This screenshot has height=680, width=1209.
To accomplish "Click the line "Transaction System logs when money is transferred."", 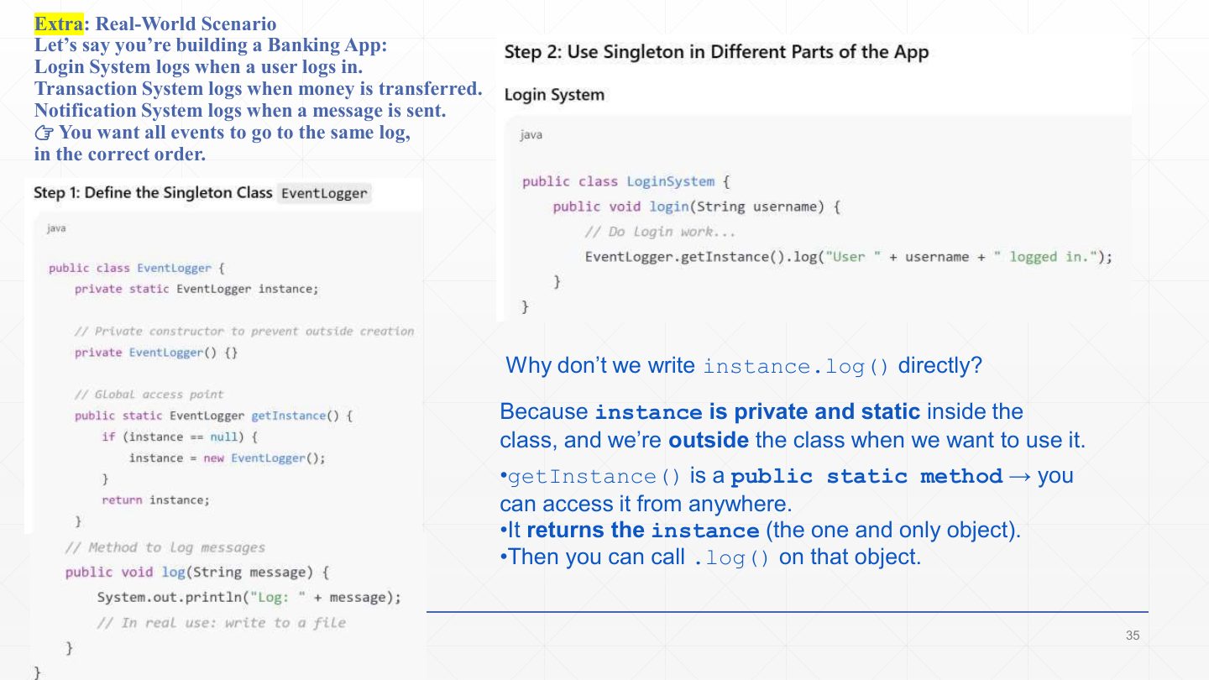I will 258,89.
